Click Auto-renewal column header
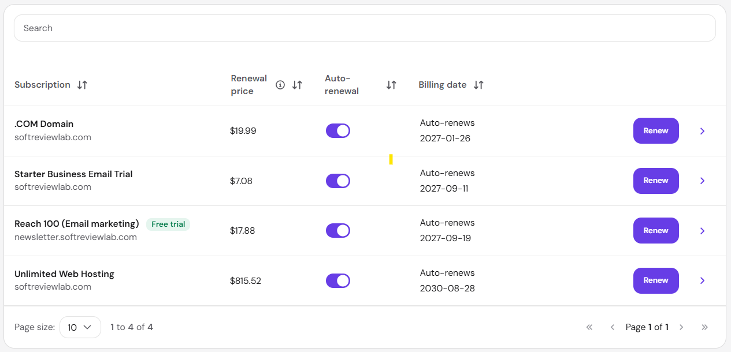731x352 pixels. (x=342, y=85)
